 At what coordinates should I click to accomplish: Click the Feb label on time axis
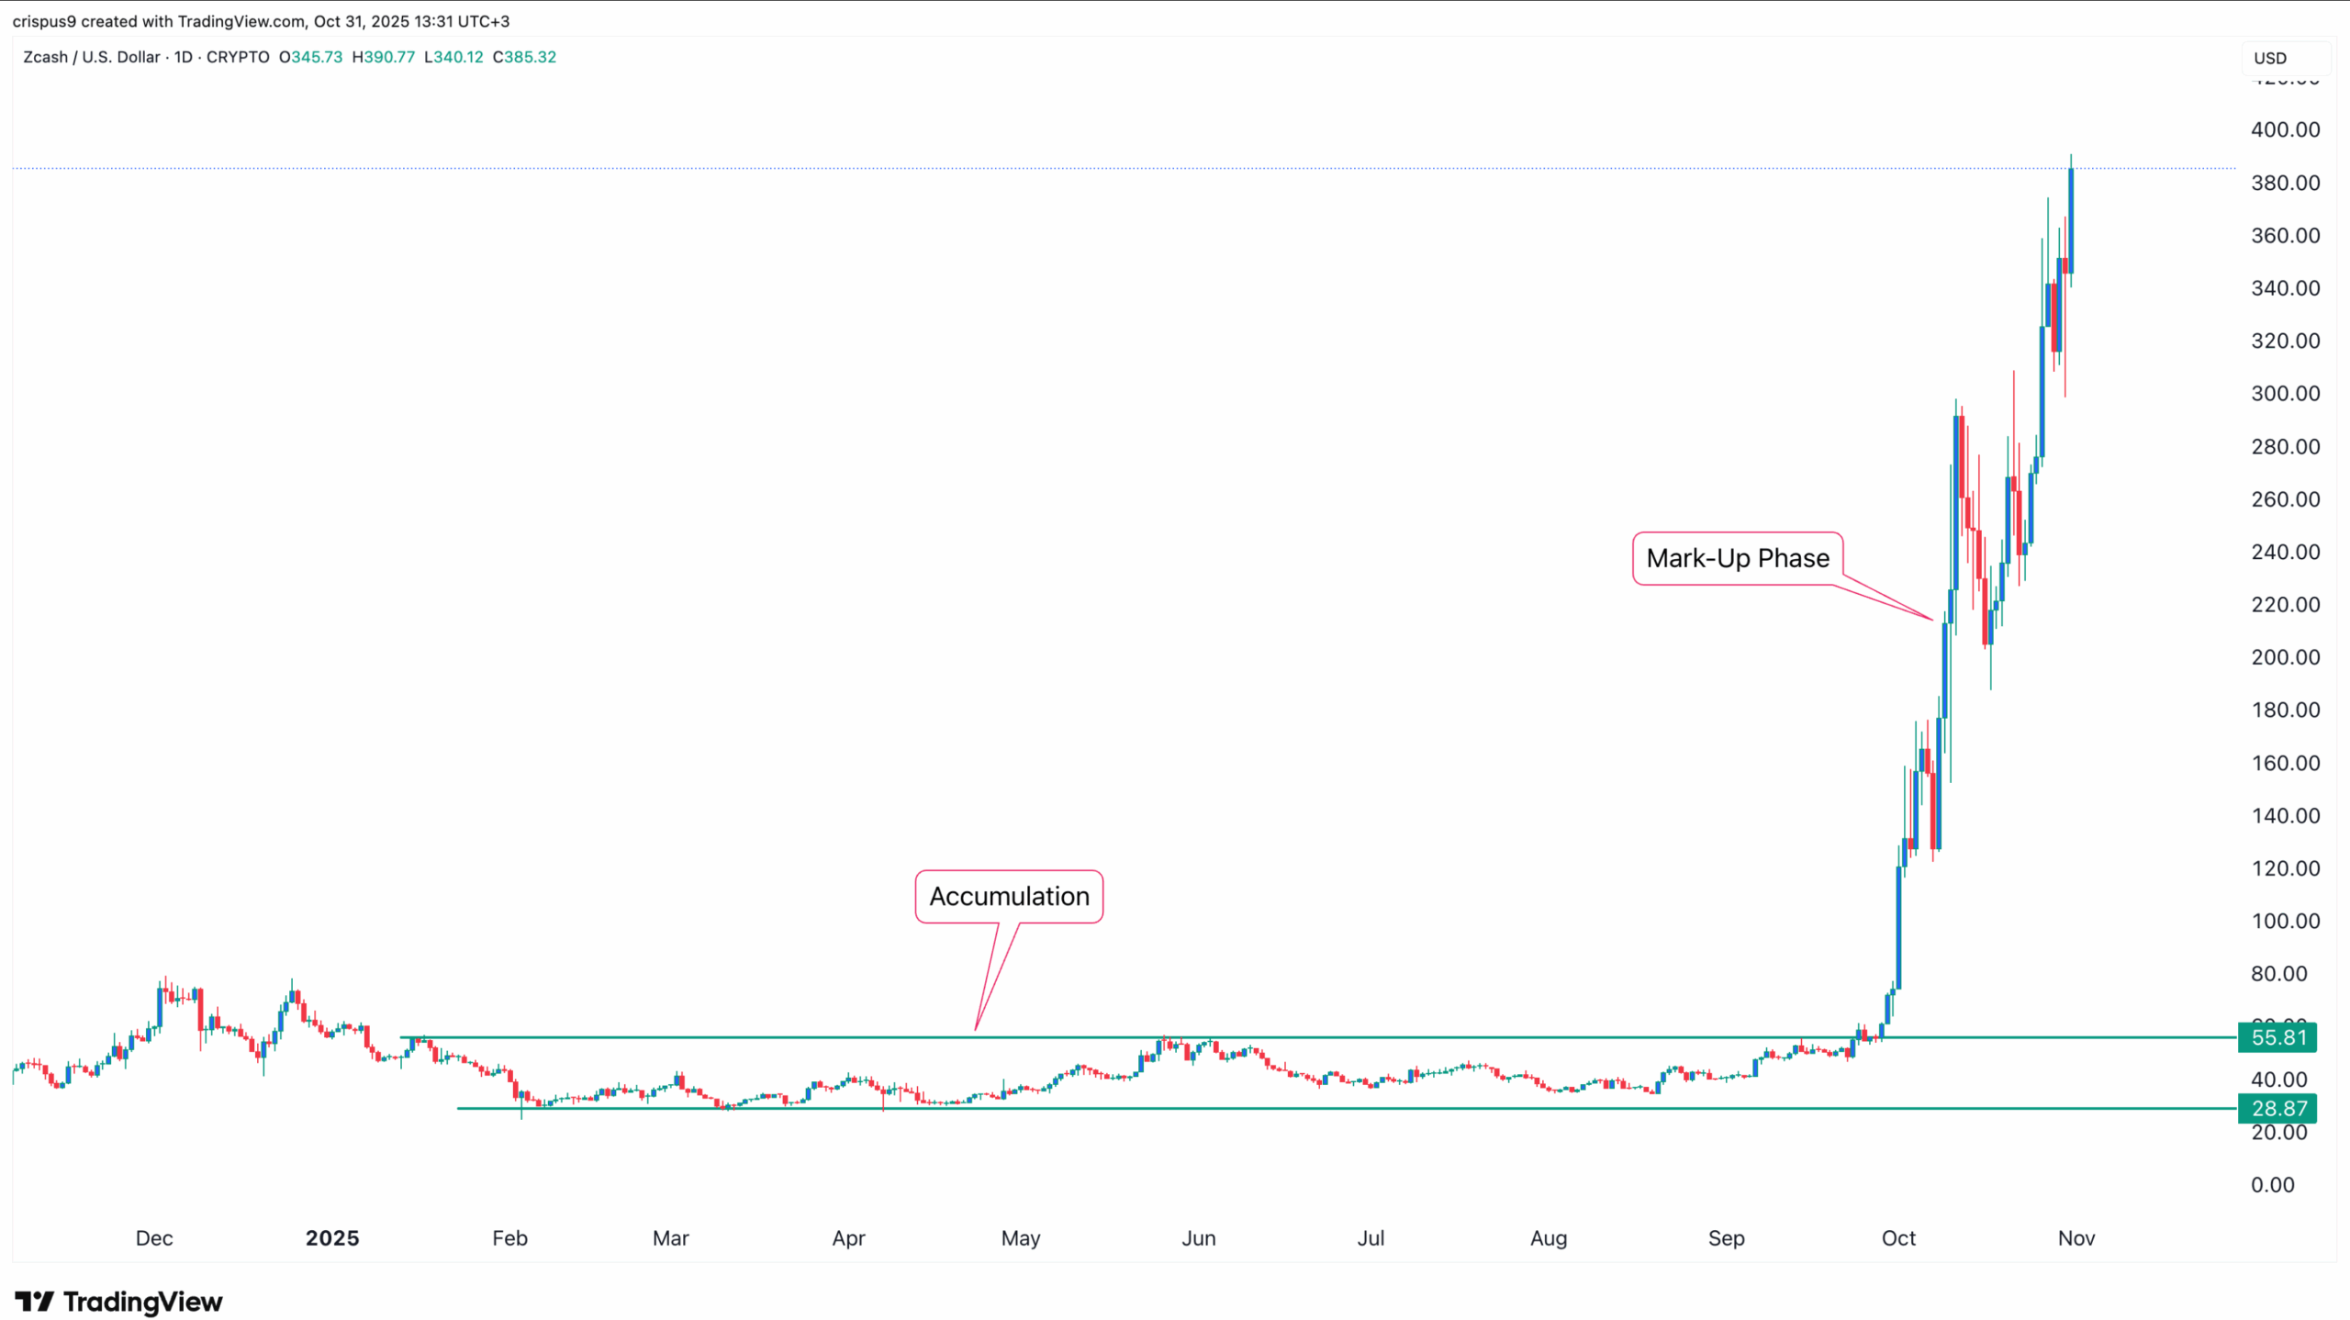509,1238
